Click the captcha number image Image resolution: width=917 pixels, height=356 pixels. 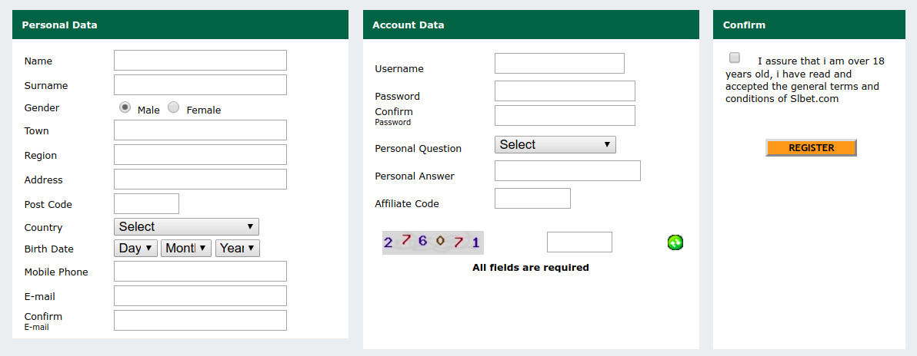(x=433, y=242)
